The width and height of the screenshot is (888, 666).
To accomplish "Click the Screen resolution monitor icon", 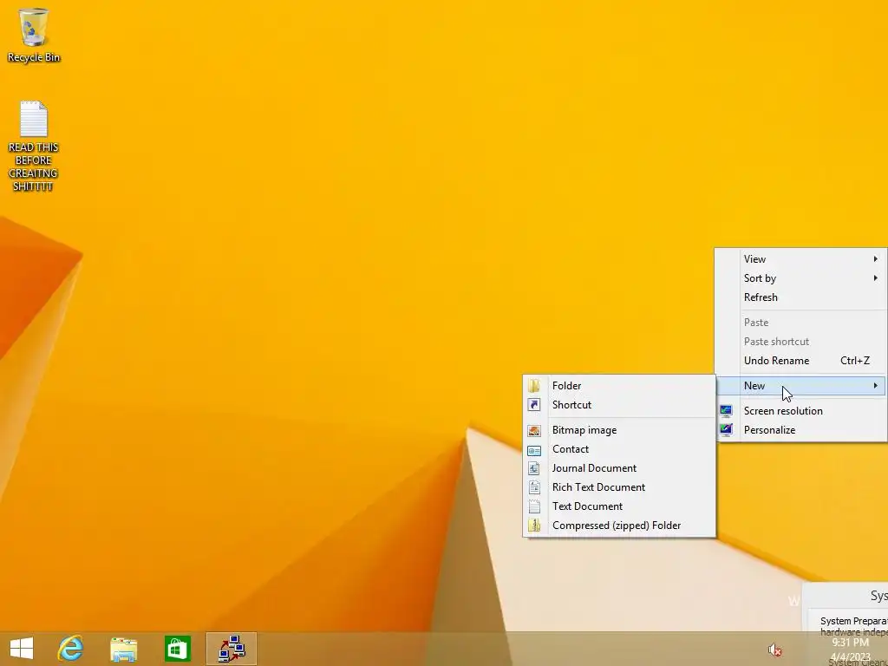I will tap(726, 410).
